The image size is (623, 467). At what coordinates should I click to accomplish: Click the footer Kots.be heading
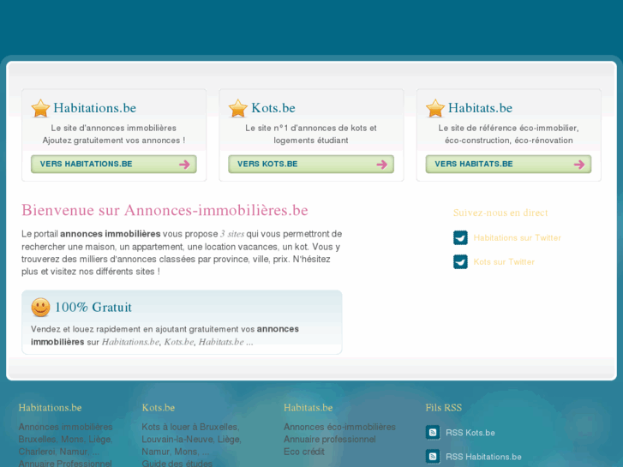click(x=159, y=408)
